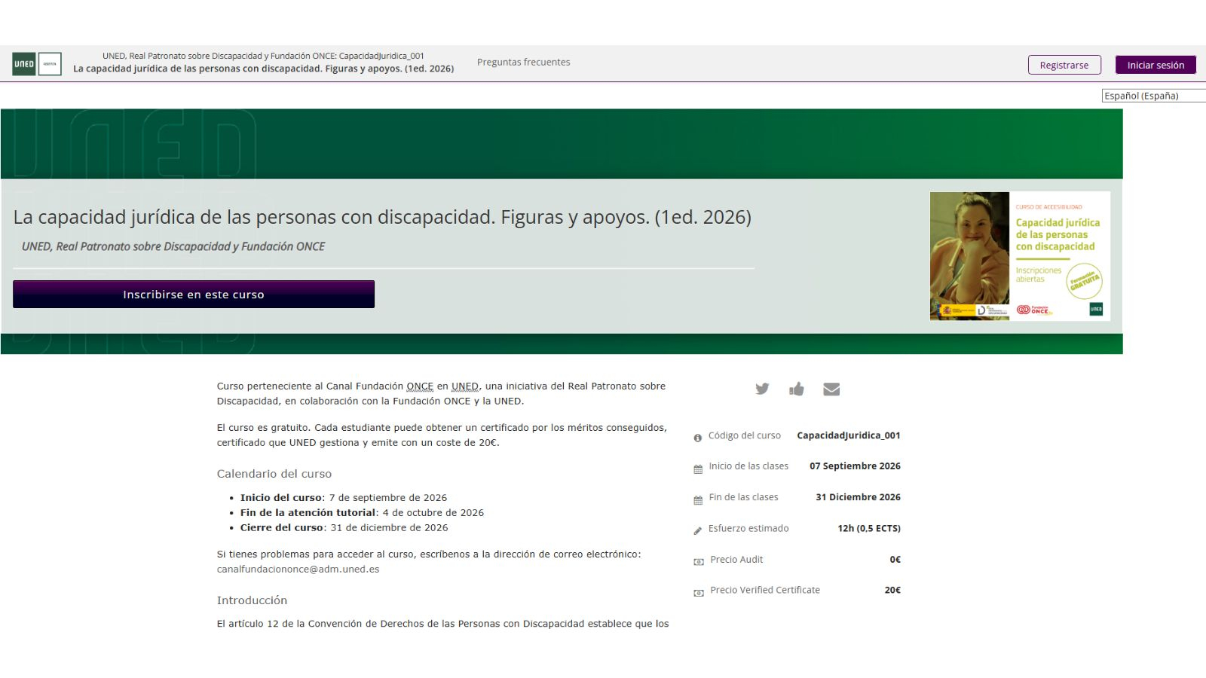The height and width of the screenshot is (678, 1206).
Task: Click the Inicio del curso list item
Action: coord(344,497)
